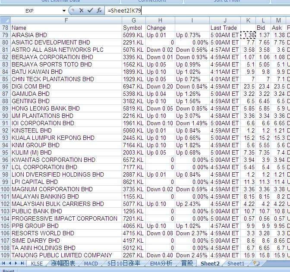
Task: Select all cells with corner button
Action: 5,20
